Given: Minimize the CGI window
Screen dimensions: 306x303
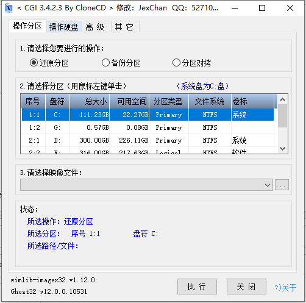Looking at the screenshot, I should [235, 8].
